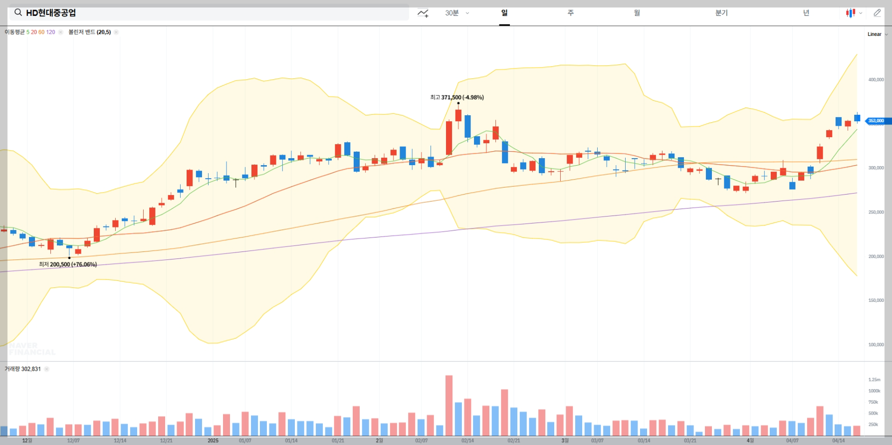The height and width of the screenshot is (445, 892).
Task: Click the 200,000 price axis label
Action: coord(876,256)
